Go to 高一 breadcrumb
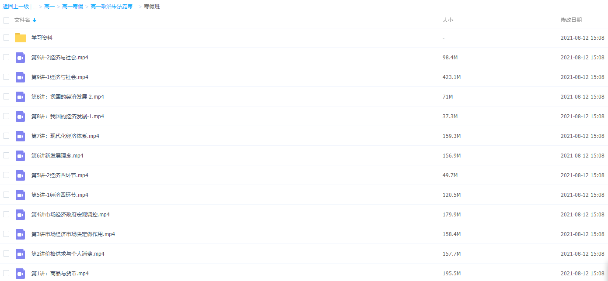 (49, 7)
